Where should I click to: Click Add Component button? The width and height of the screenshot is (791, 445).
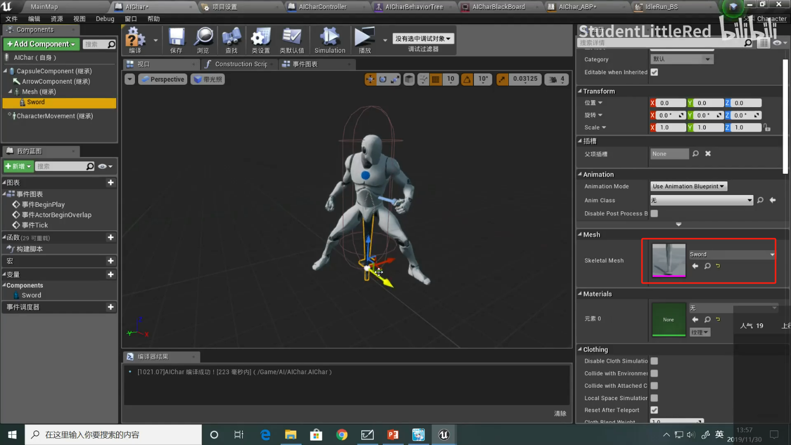coord(41,44)
